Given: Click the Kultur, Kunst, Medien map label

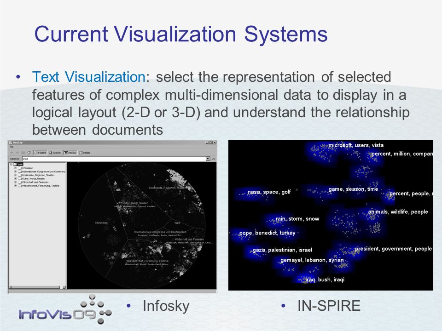Looking at the screenshot, I should coord(135,203).
